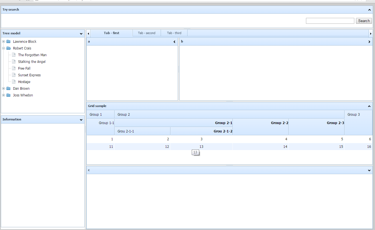Click the folder icon beside Dan Brown
This screenshot has width=375, height=230.
tap(8, 88)
